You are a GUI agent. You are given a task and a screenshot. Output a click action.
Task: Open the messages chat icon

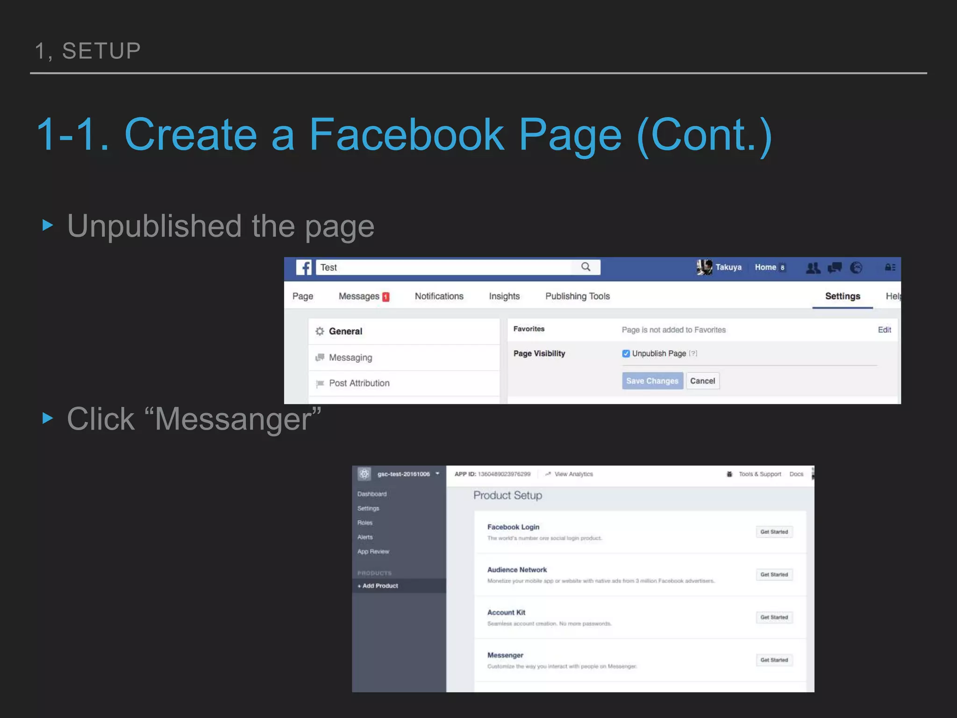835,268
